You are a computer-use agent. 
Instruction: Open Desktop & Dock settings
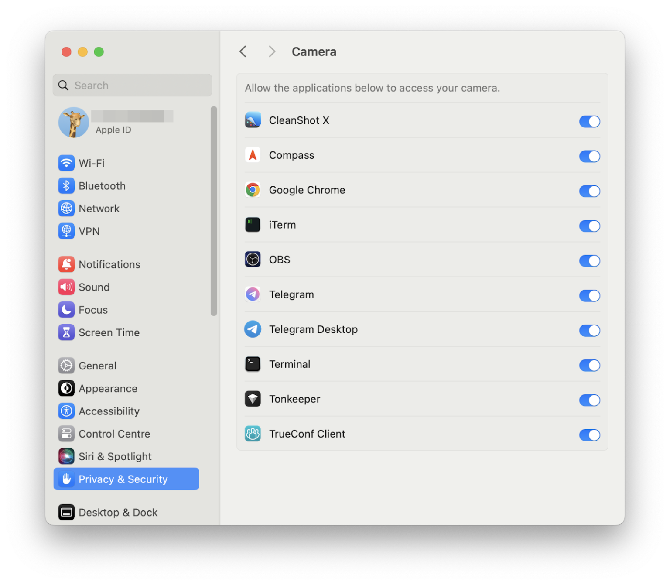118,512
